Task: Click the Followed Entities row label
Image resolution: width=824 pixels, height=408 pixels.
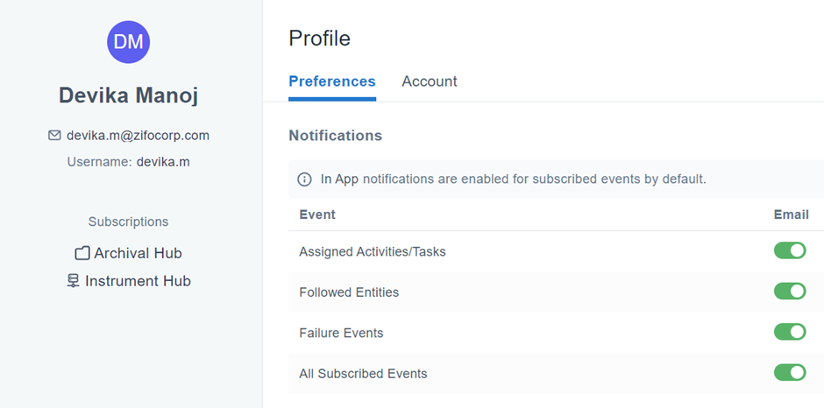Action: point(349,292)
